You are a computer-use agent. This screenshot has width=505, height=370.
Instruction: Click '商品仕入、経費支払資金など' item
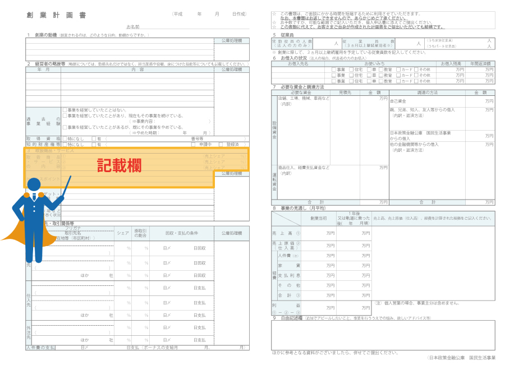pyautogui.click(x=304, y=168)
